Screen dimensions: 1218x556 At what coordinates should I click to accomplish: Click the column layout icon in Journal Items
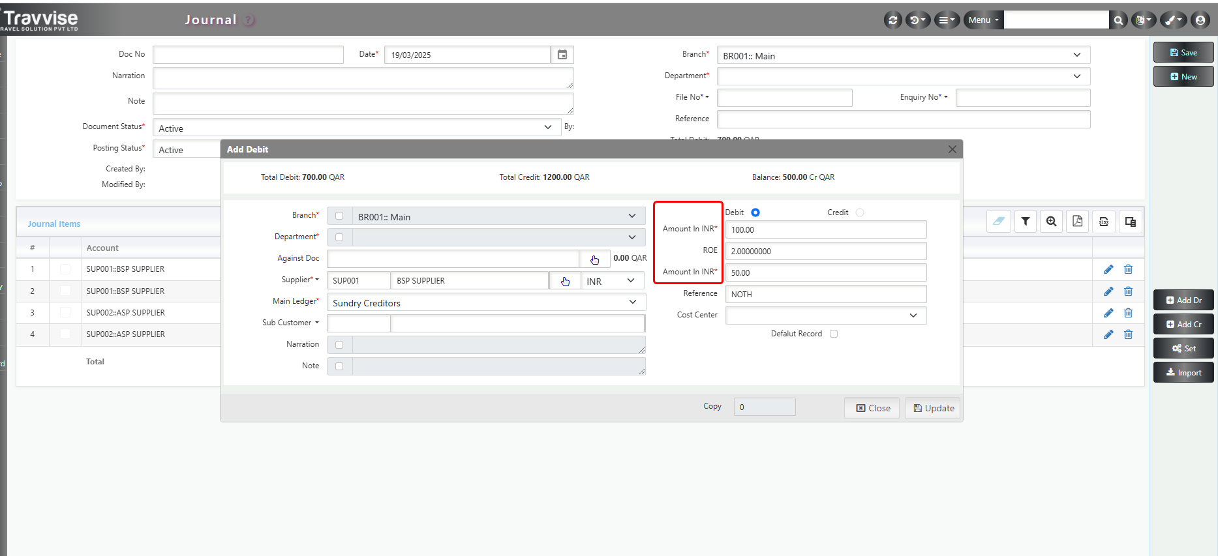pyautogui.click(x=1131, y=222)
